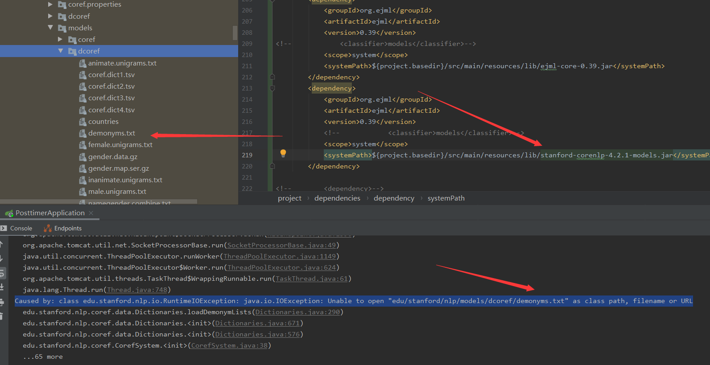Click the down arrow in console toolbar
The height and width of the screenshot is (365, 710).
(x=2, y=258)
